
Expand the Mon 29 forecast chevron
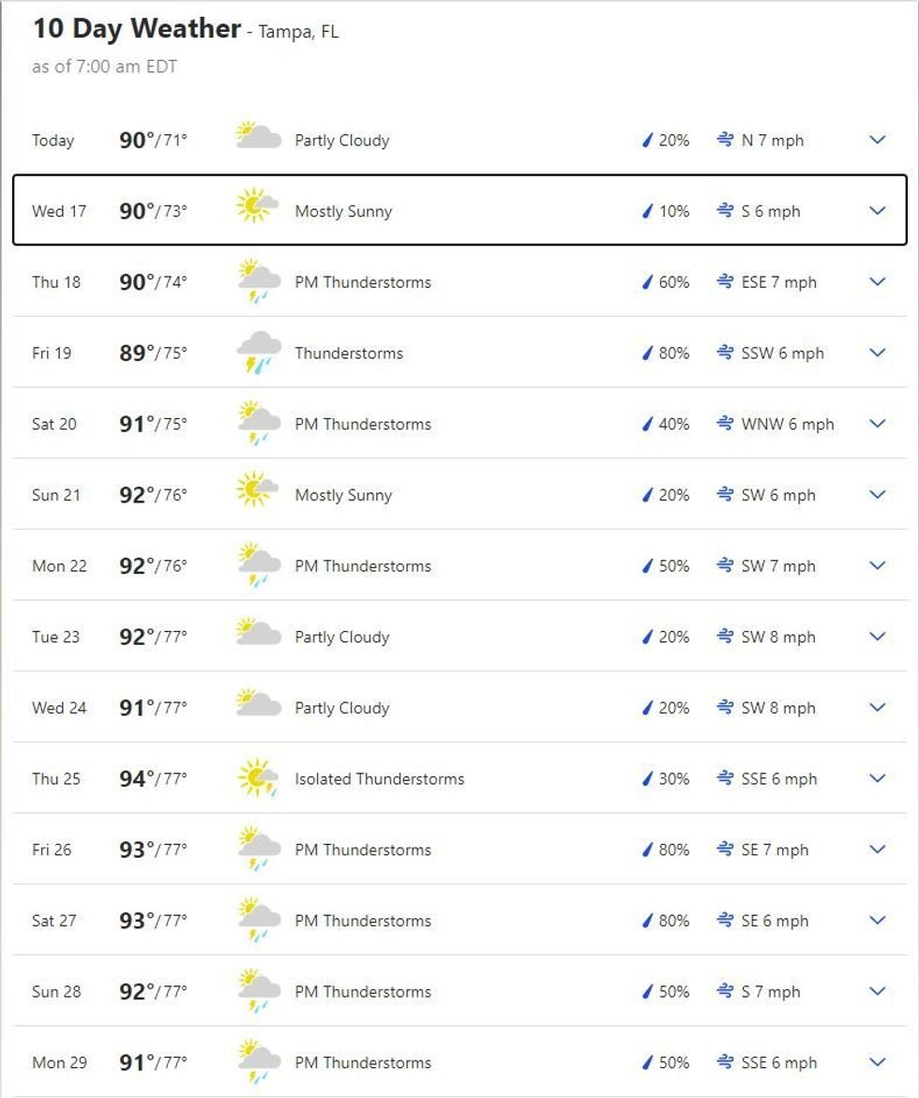click(x=878, y=1062)
